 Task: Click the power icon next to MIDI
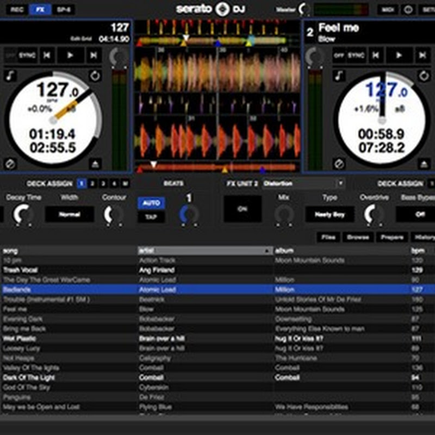408,10
